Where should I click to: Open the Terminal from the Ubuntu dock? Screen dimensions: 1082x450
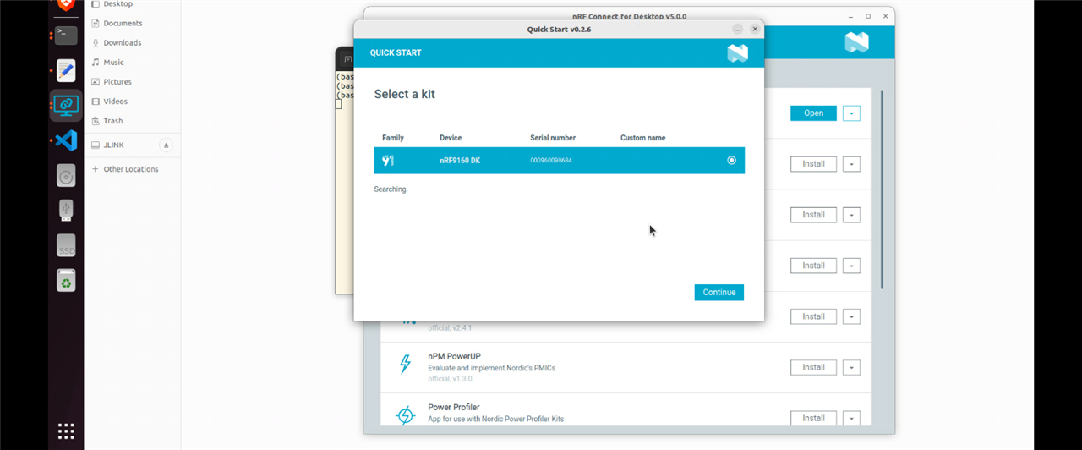click(x=66, y=36)
